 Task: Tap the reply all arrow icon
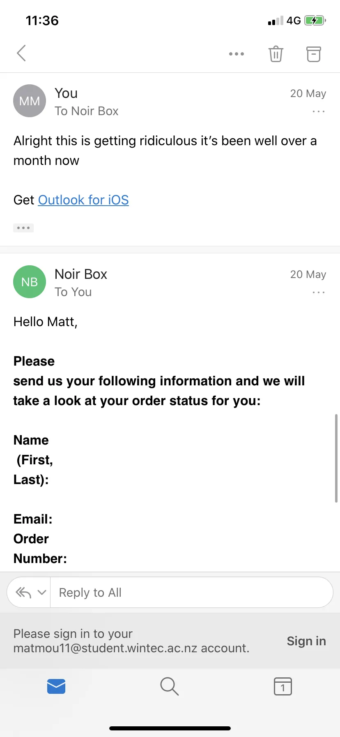23,592
